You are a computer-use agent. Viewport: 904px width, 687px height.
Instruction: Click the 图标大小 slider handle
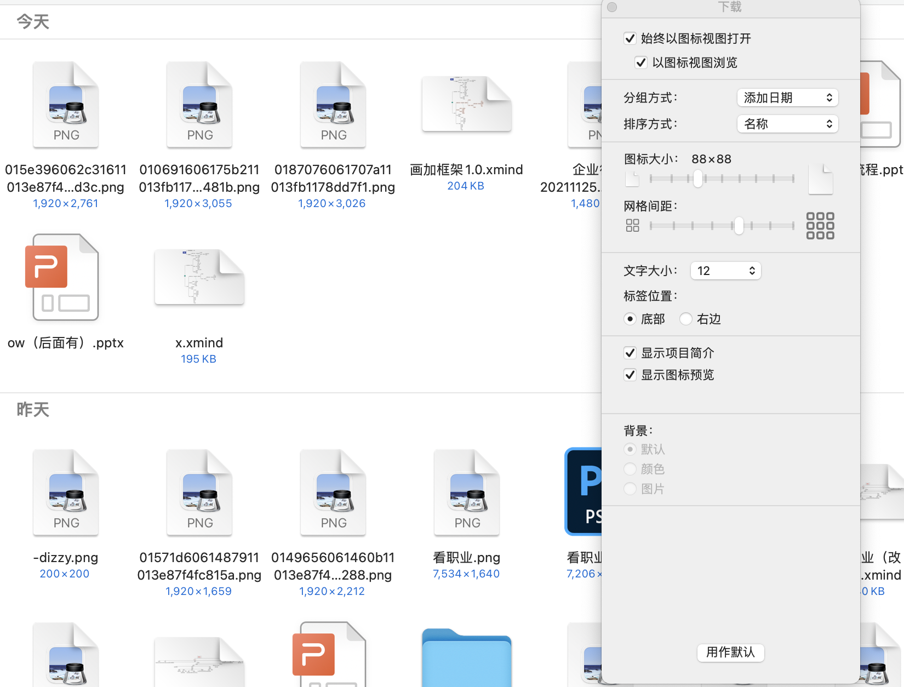click(697, 179)
